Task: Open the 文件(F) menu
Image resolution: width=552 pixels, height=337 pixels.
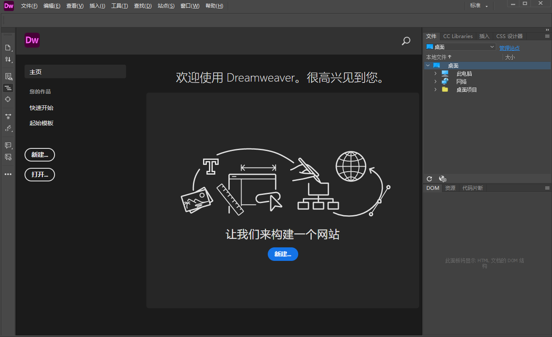Action: click(29, 6)
